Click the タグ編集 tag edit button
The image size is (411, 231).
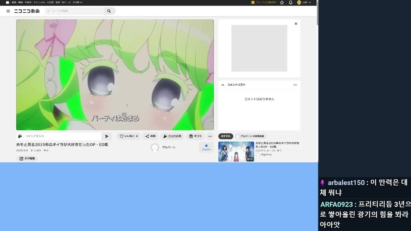click(27, 158)
